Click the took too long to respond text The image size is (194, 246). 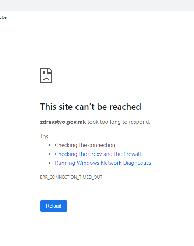[119, 122]
